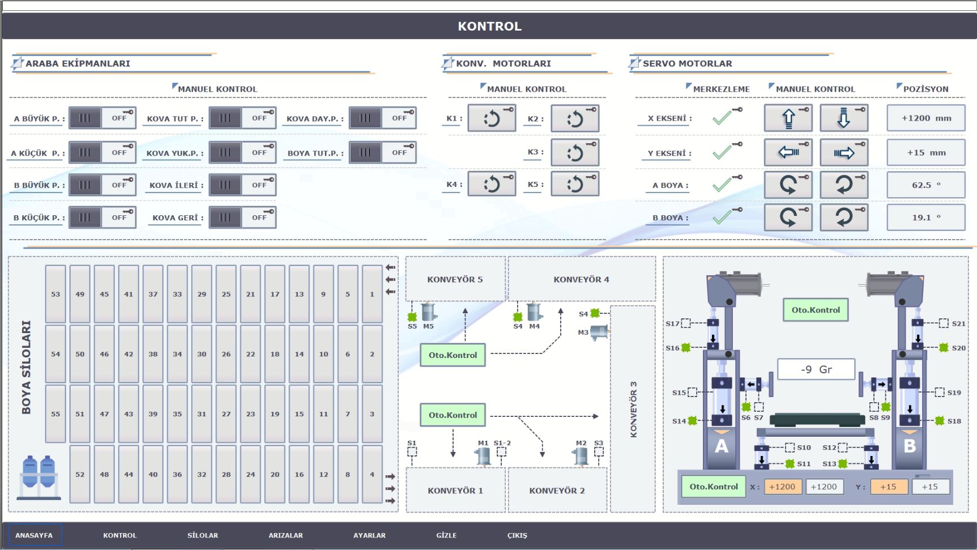This screenshot has height=550, width=977.
Task: Toggle the KOVA TUT P. switch
Action: [x=242, y=118]
